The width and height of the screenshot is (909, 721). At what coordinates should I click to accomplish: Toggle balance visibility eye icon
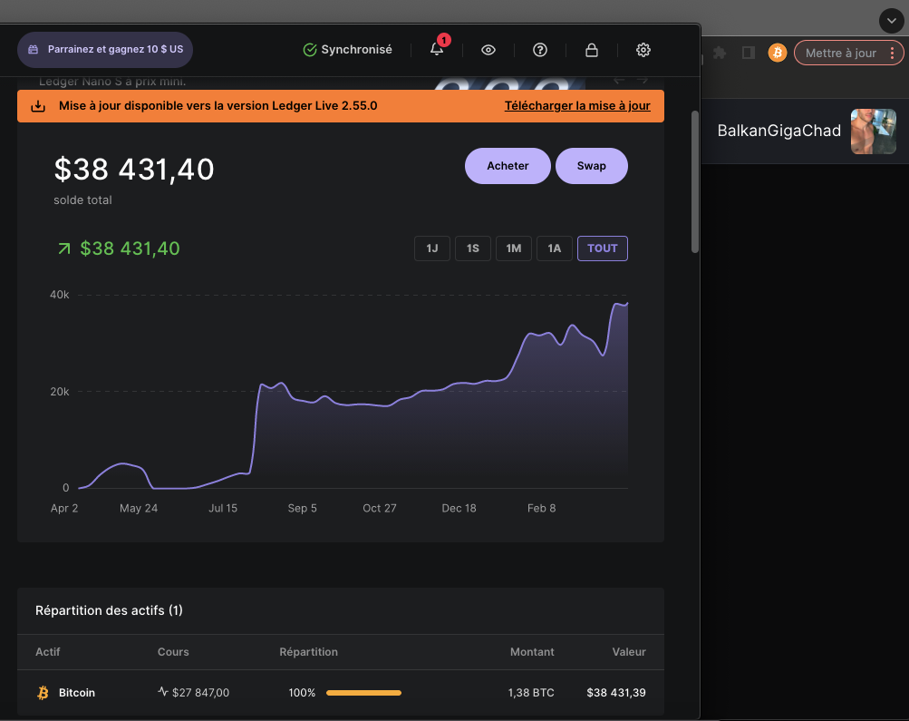coord(488,50)
